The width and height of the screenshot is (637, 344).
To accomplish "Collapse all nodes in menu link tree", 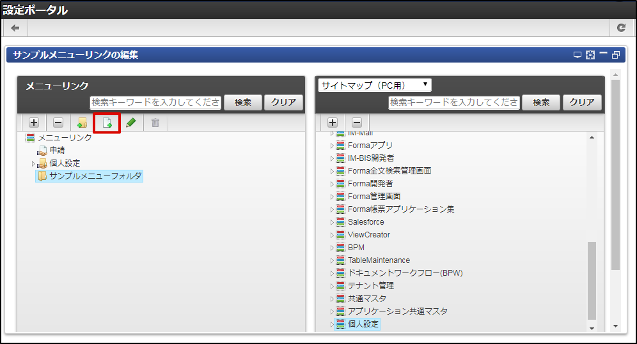I will [x=58, y=123].
